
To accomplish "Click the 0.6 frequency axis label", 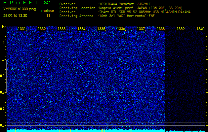I will (x=3, y=125).
